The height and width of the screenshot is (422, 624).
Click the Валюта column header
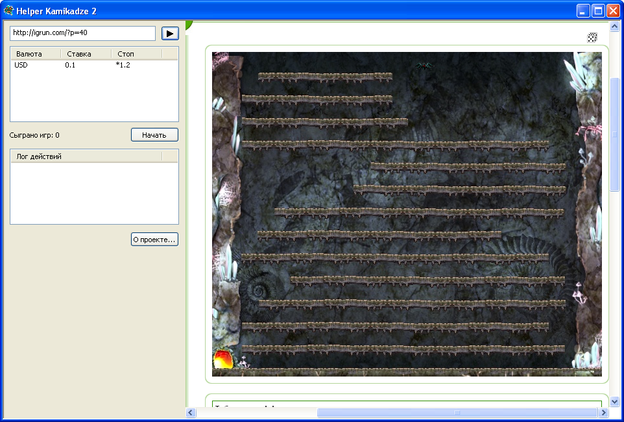tap(36, 54)
